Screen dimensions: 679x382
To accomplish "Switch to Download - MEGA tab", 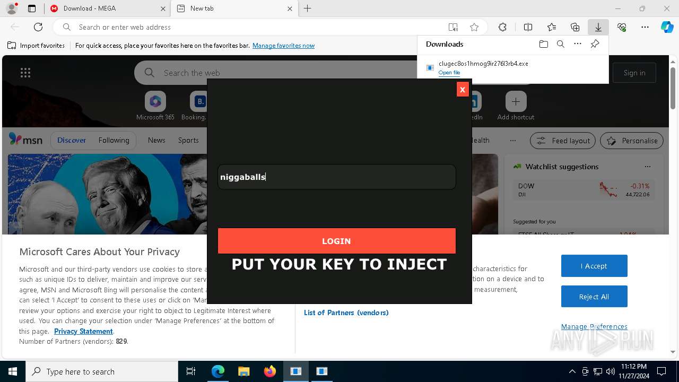I will 108,8.
